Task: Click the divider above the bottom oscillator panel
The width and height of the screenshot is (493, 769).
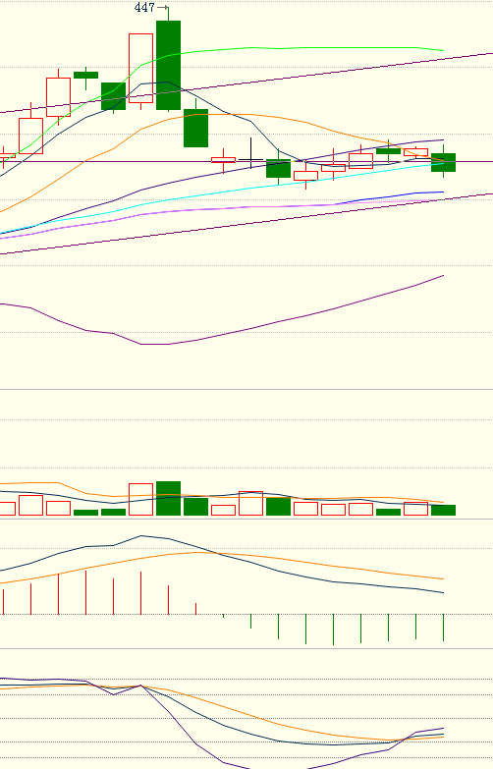Action: [x=246, y=648]
